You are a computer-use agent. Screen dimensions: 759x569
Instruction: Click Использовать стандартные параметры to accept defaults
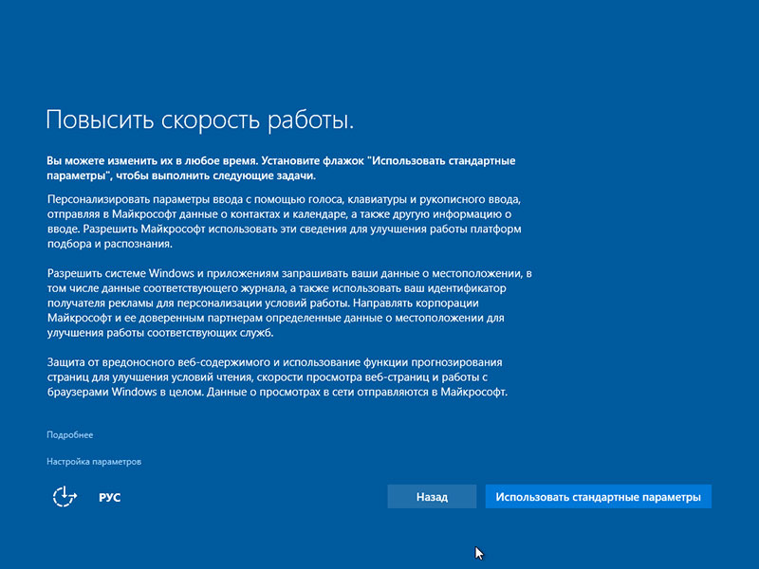click(x=597, y=496)
